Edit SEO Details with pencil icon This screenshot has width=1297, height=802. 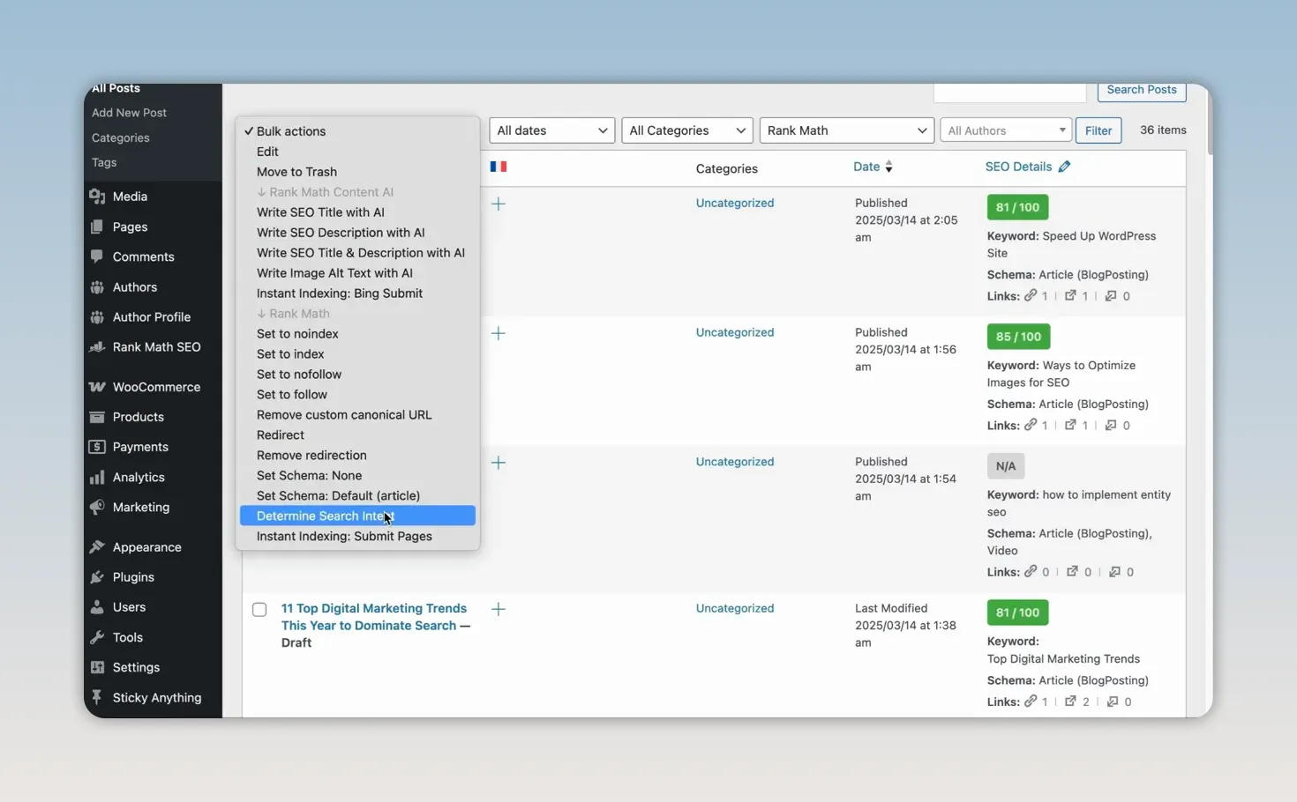click(1064, 167)
